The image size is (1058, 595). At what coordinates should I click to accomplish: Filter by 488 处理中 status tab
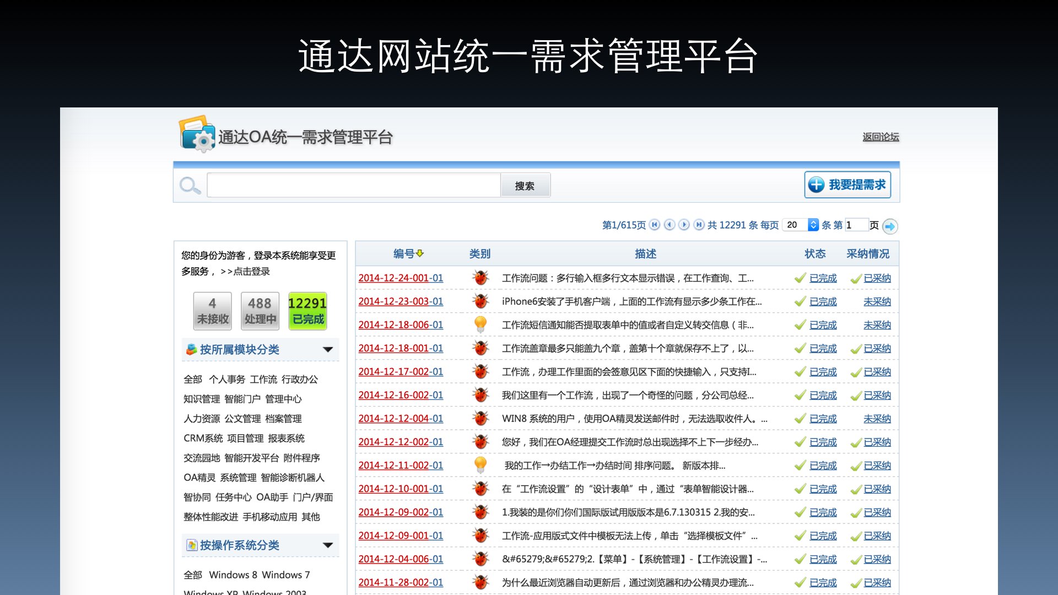[x=260, y=311]
